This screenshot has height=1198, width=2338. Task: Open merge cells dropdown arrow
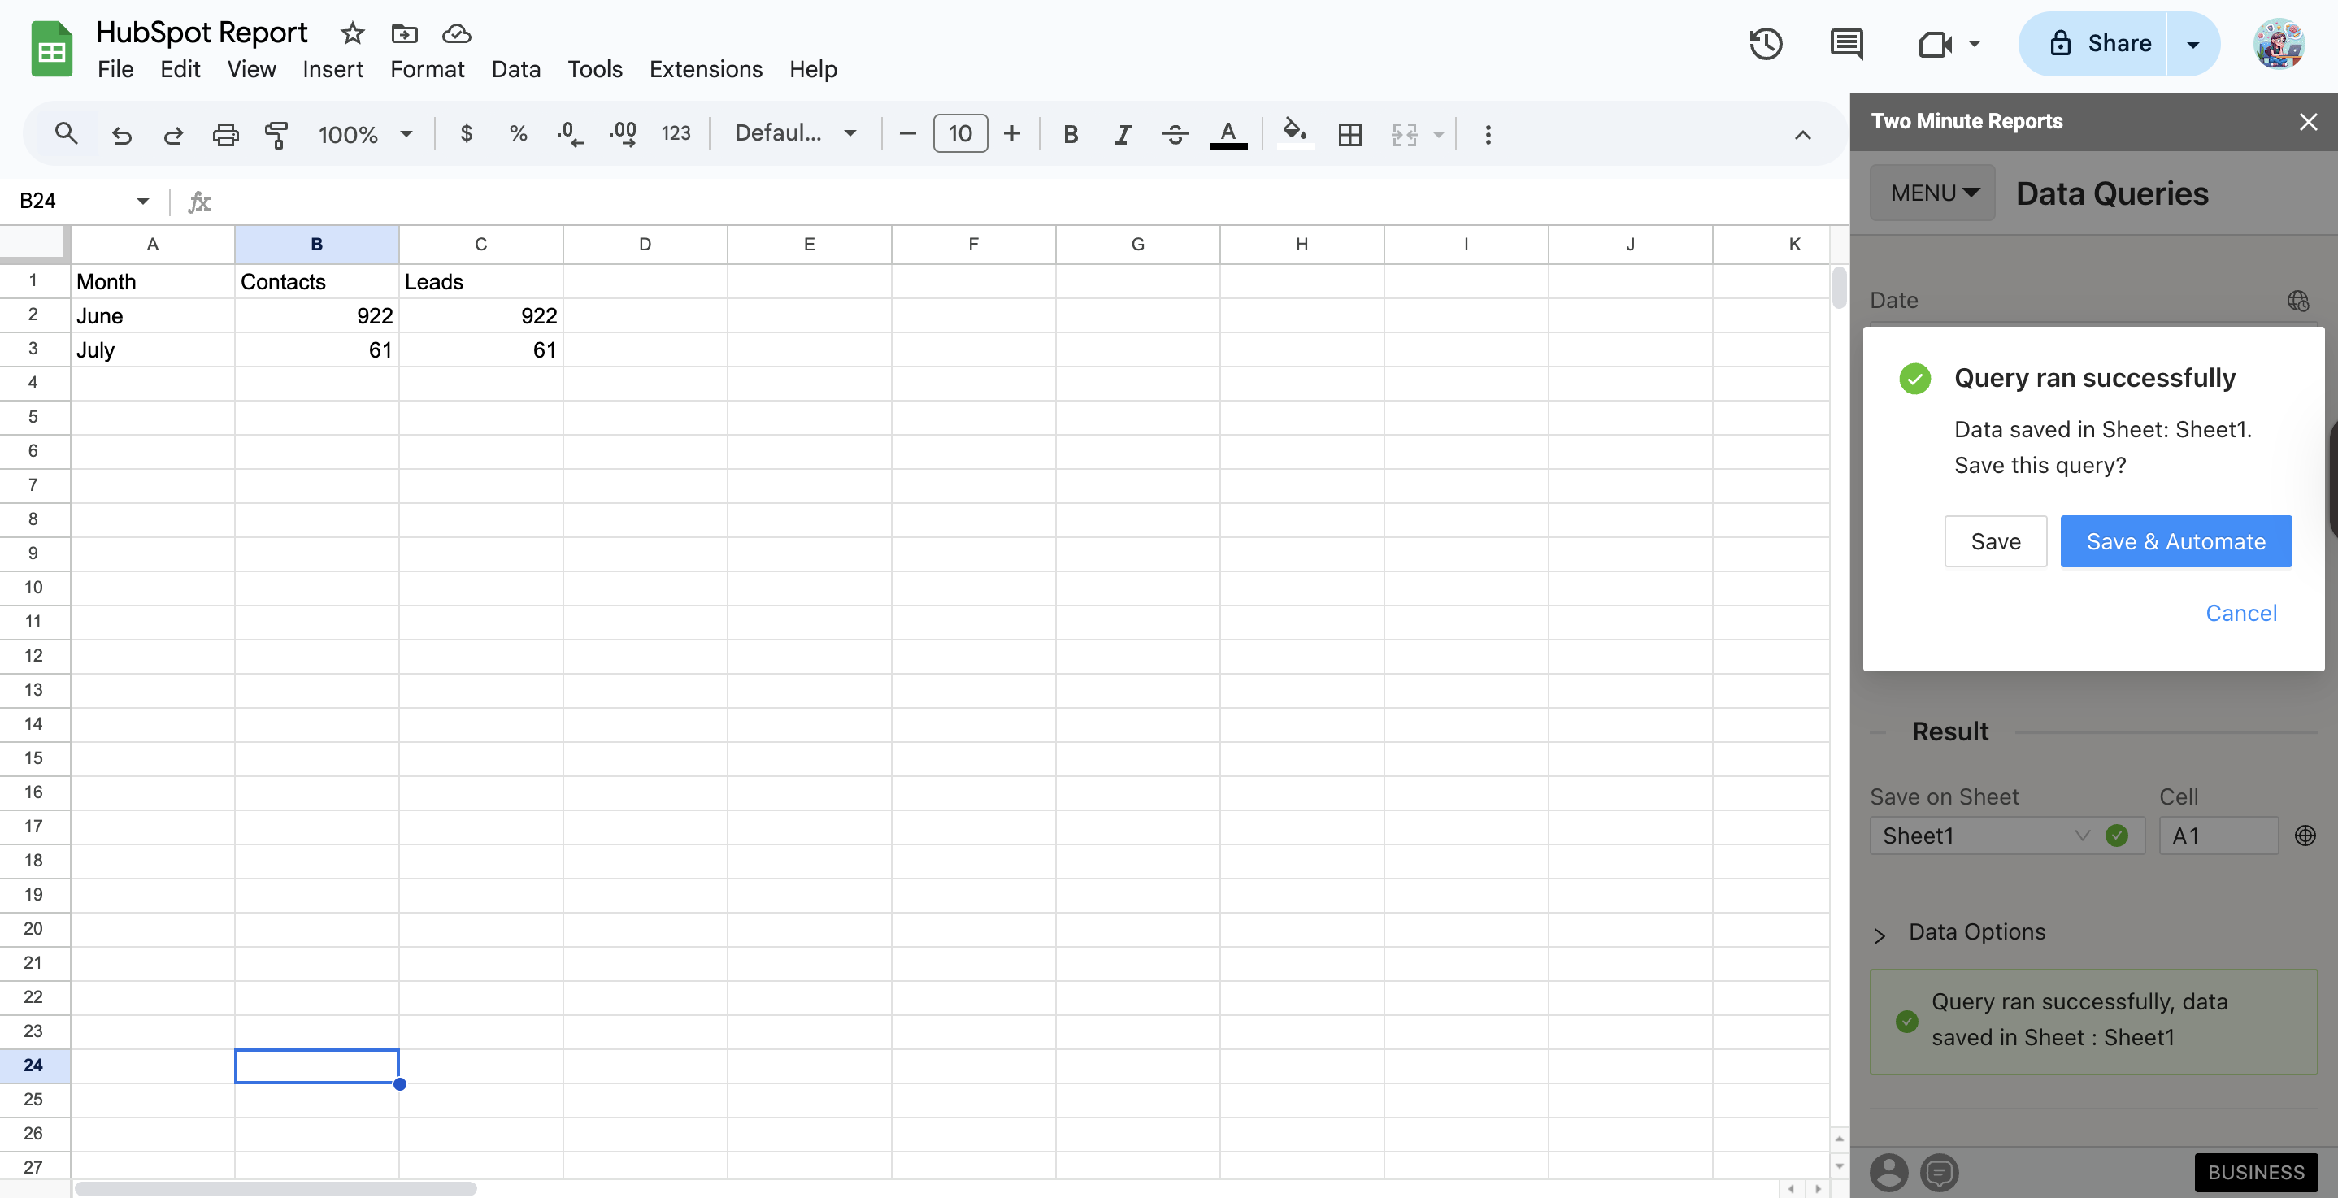[x=1439, y=134]
